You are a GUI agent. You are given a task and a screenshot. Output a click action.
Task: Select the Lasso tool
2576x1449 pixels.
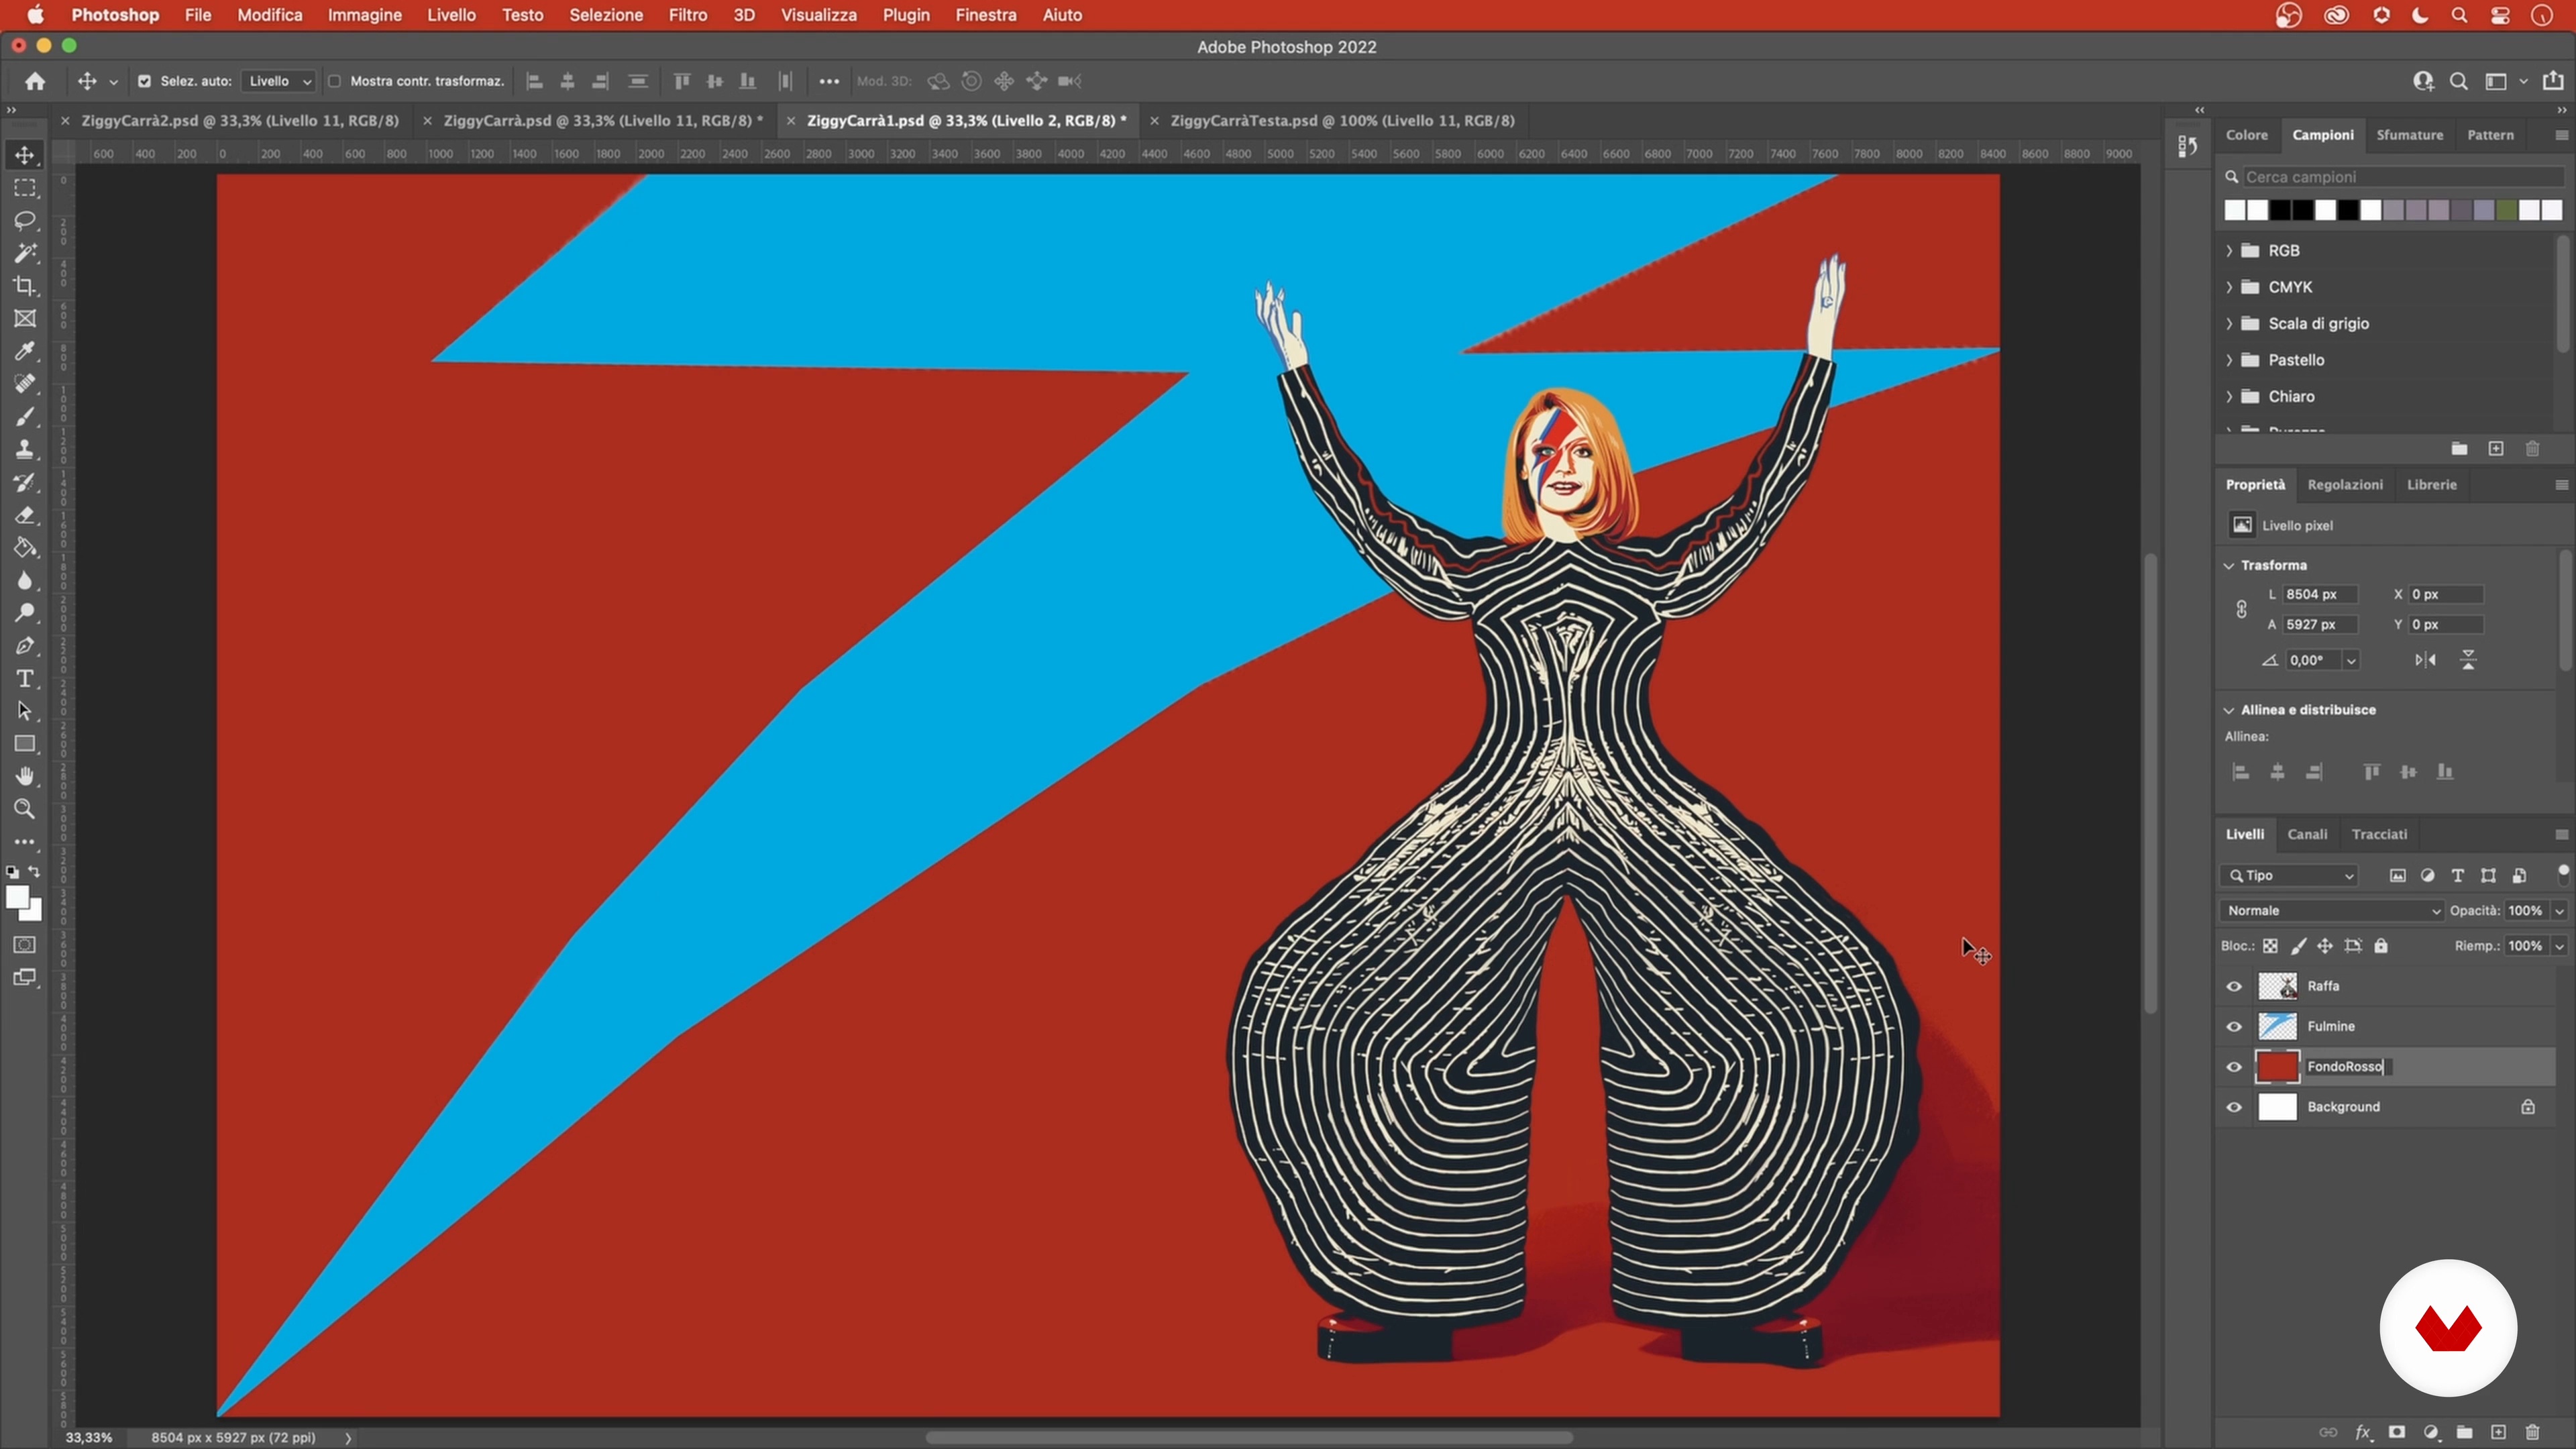tap(25, 220)
